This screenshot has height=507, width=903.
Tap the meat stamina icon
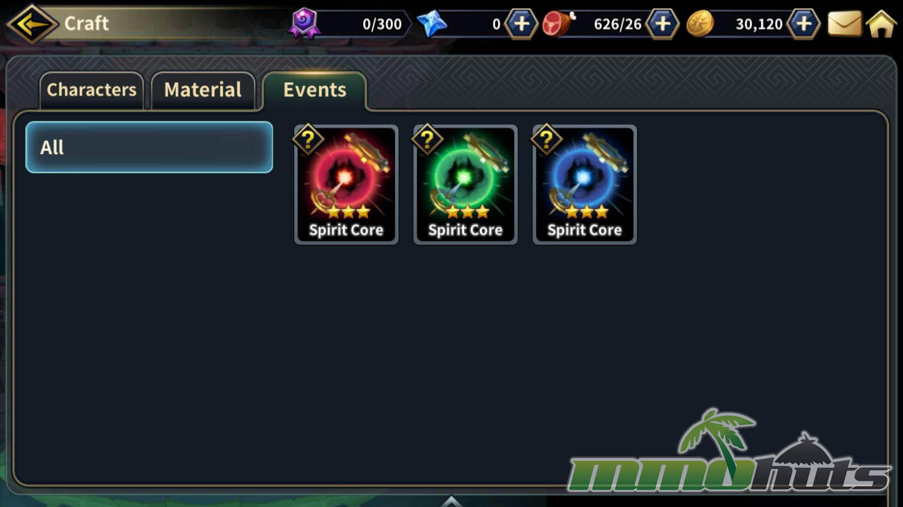tap(559, 23)
